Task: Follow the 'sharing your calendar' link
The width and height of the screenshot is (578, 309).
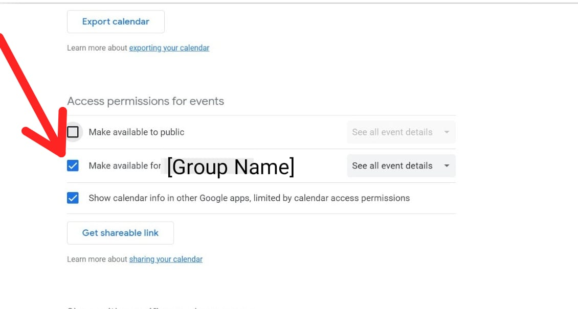Action: tap(166, 259)
